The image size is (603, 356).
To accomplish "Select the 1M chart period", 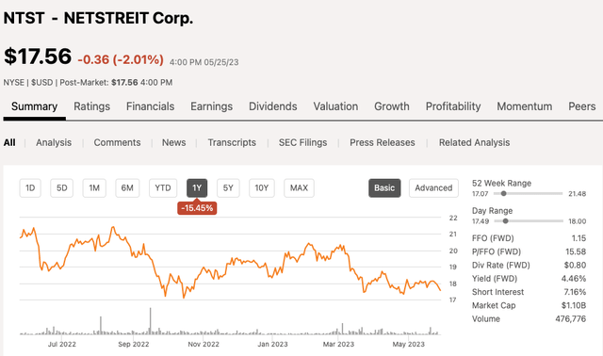I will click(x=94, y=188).
